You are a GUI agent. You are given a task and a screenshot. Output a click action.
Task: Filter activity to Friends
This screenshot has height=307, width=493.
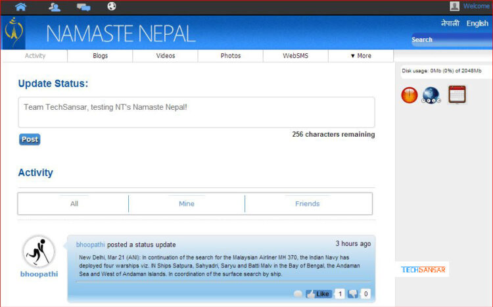click(307, 204)
